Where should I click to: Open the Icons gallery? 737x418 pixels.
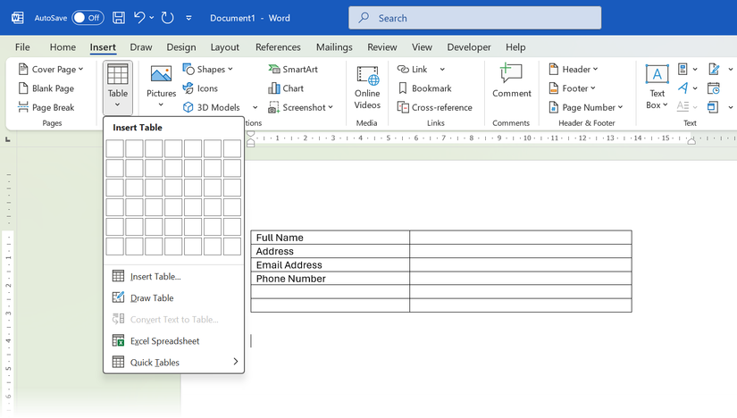[x=200, y=88]
